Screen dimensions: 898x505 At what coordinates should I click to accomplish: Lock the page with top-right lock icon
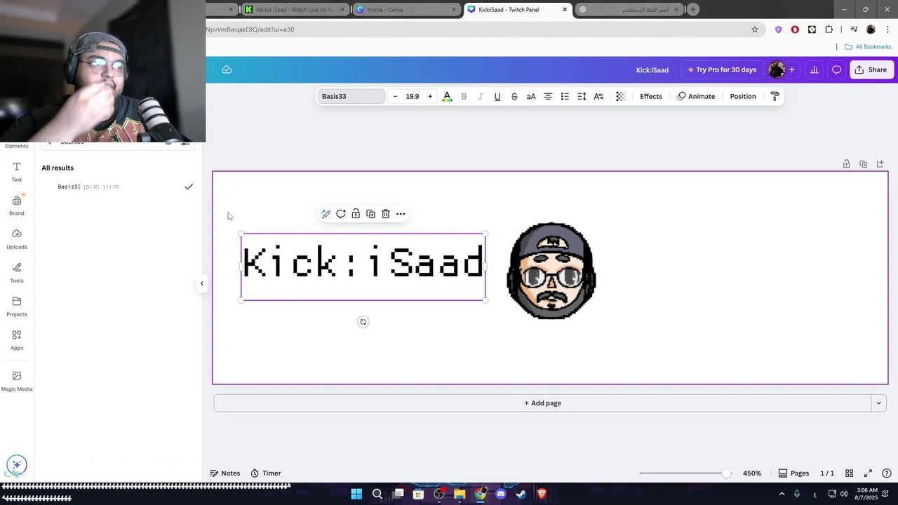point(846,164)
